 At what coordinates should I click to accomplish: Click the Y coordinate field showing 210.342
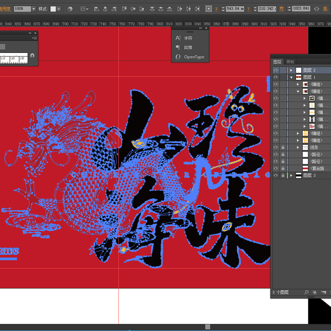click(267, 9)
